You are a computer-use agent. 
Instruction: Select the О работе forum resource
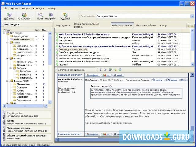[22, 97]
